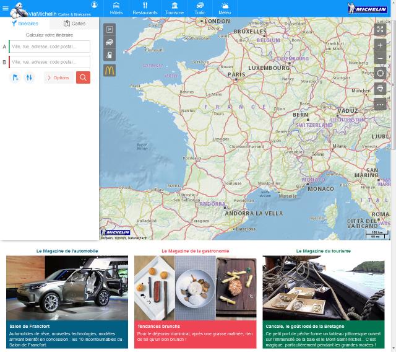
Task: Click the BRUXELLES label on map
Action: pos(250,32)
